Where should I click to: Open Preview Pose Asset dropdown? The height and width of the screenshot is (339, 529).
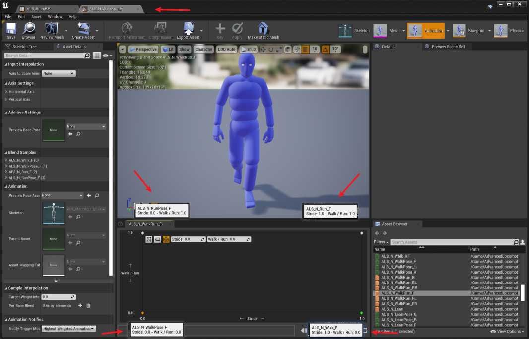coord(62,195)
